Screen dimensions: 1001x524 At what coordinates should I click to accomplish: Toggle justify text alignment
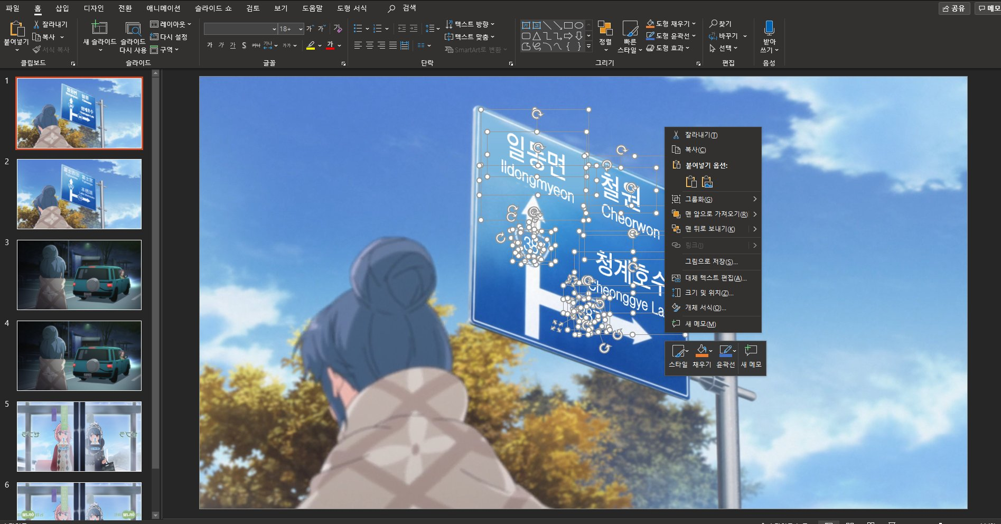click(x=393, y=45)
